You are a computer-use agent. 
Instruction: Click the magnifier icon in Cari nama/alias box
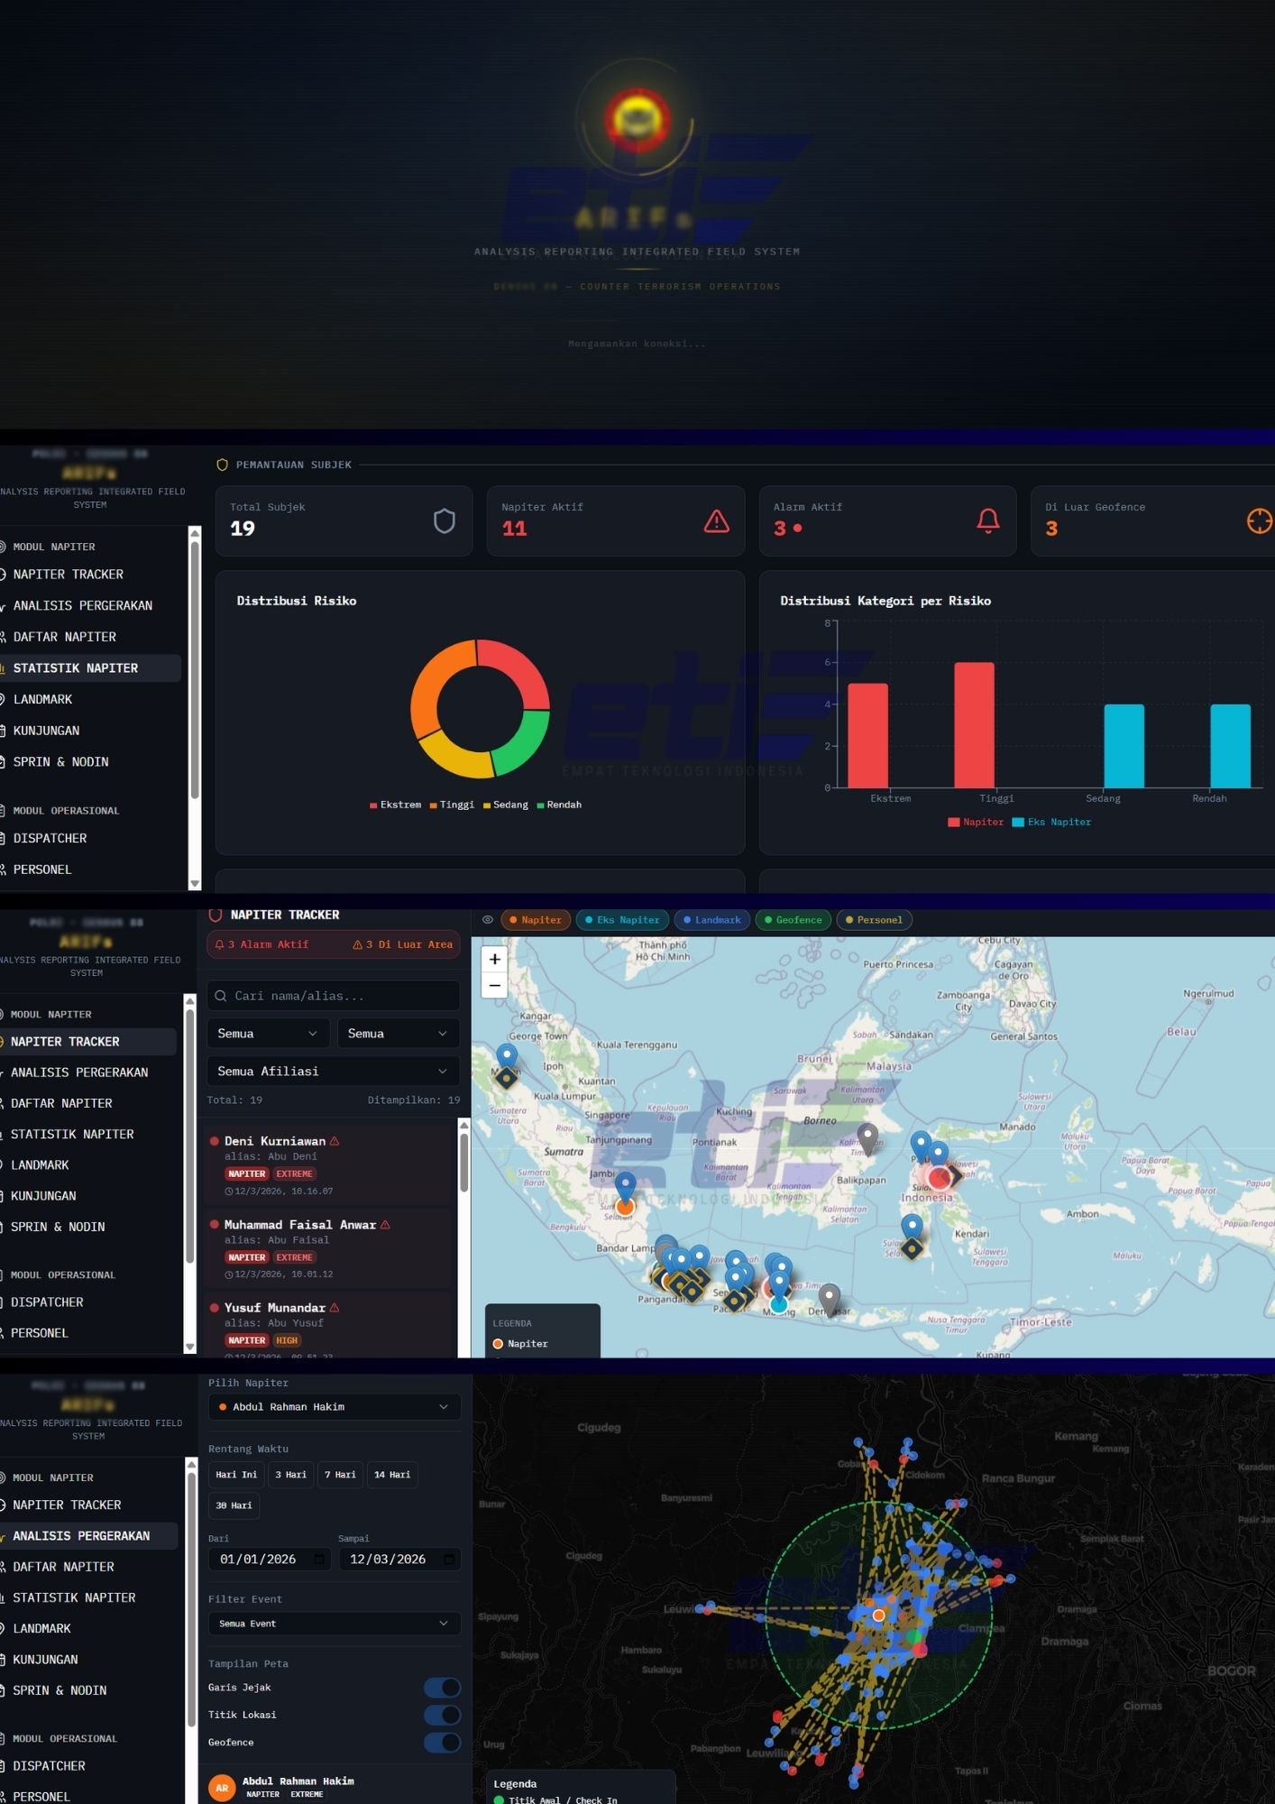[221, 996]
